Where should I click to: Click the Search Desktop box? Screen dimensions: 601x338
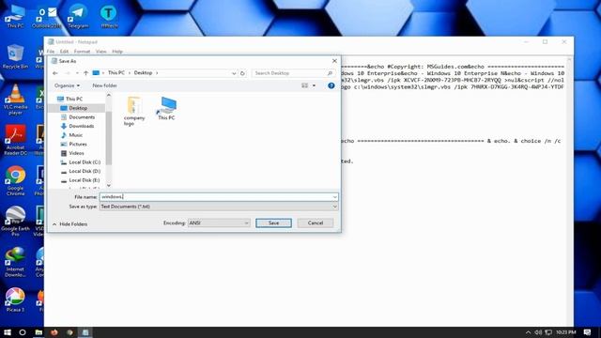(x=293, y=73)
